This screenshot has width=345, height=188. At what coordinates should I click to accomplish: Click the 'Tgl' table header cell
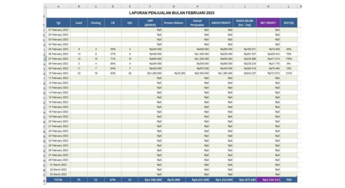[x=58, y=22]
